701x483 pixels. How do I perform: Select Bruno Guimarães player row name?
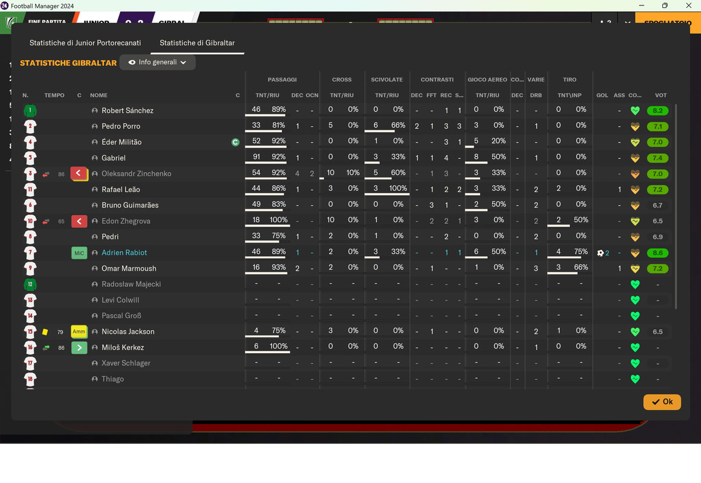pos(130,205)
